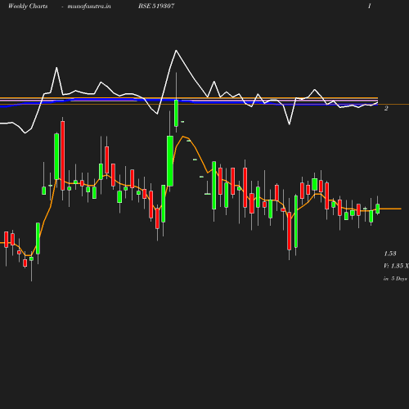The width and height of the screenshot is (409, 409).
Task: Click the 'Weekly Charts' title text
Action: pyautogui.click(x=28, y=6)
